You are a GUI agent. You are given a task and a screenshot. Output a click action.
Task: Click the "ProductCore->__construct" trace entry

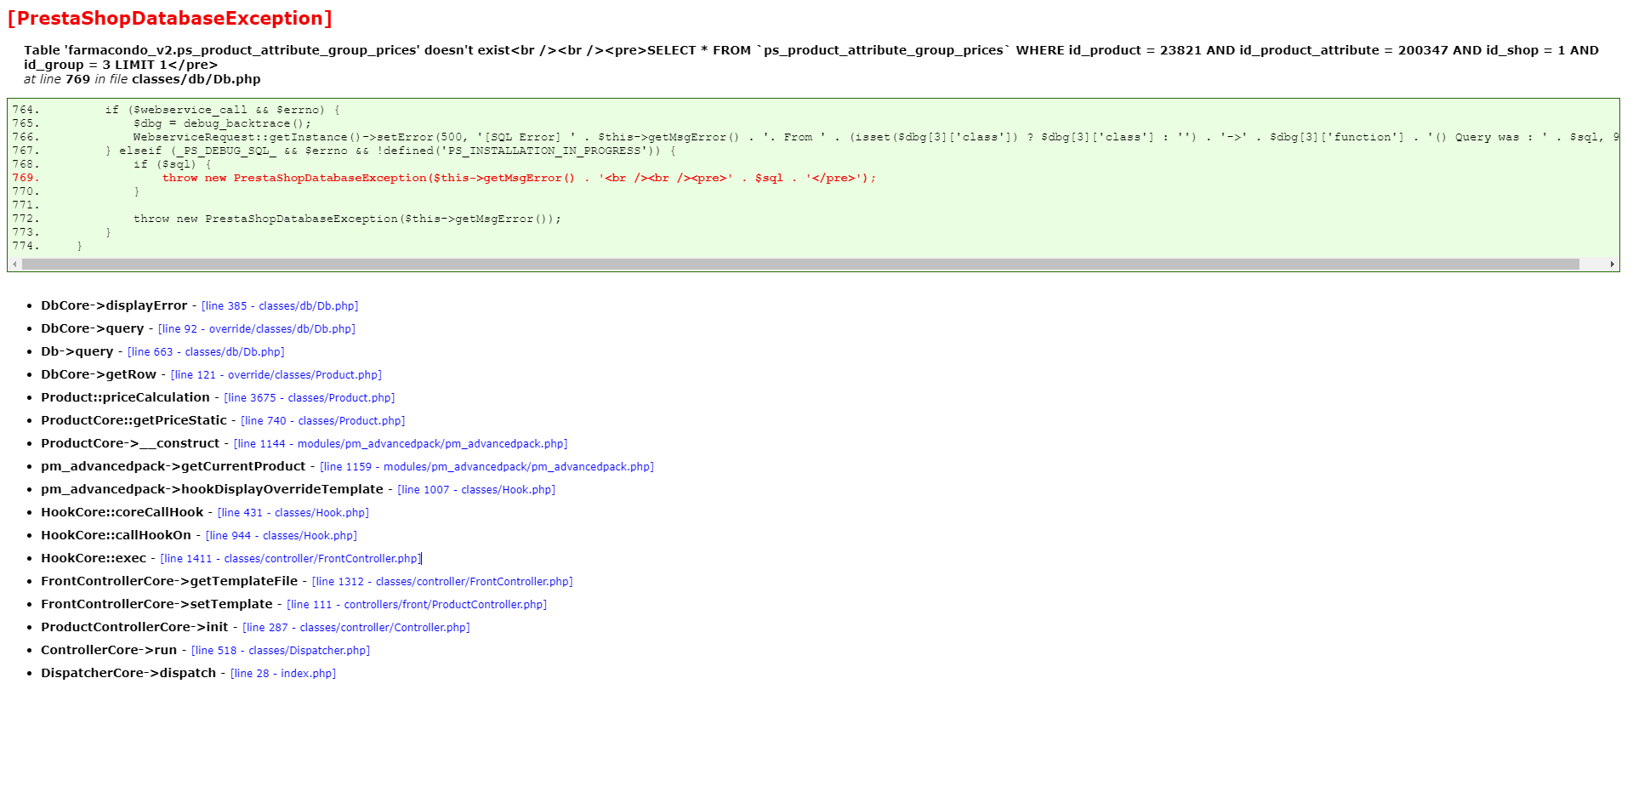point(130,443)
